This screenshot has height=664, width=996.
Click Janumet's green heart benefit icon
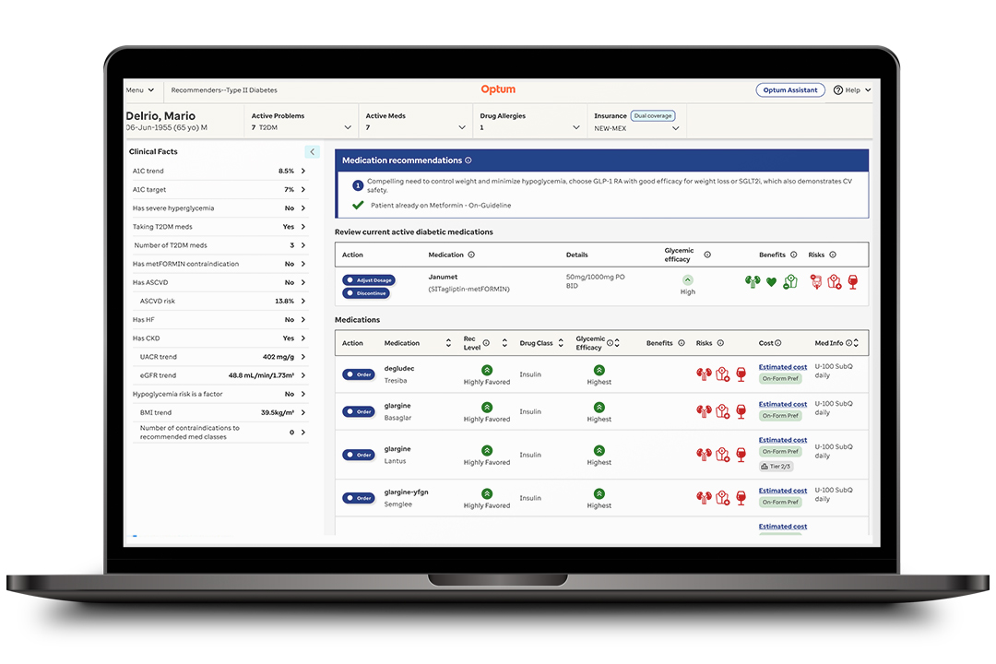771,282
